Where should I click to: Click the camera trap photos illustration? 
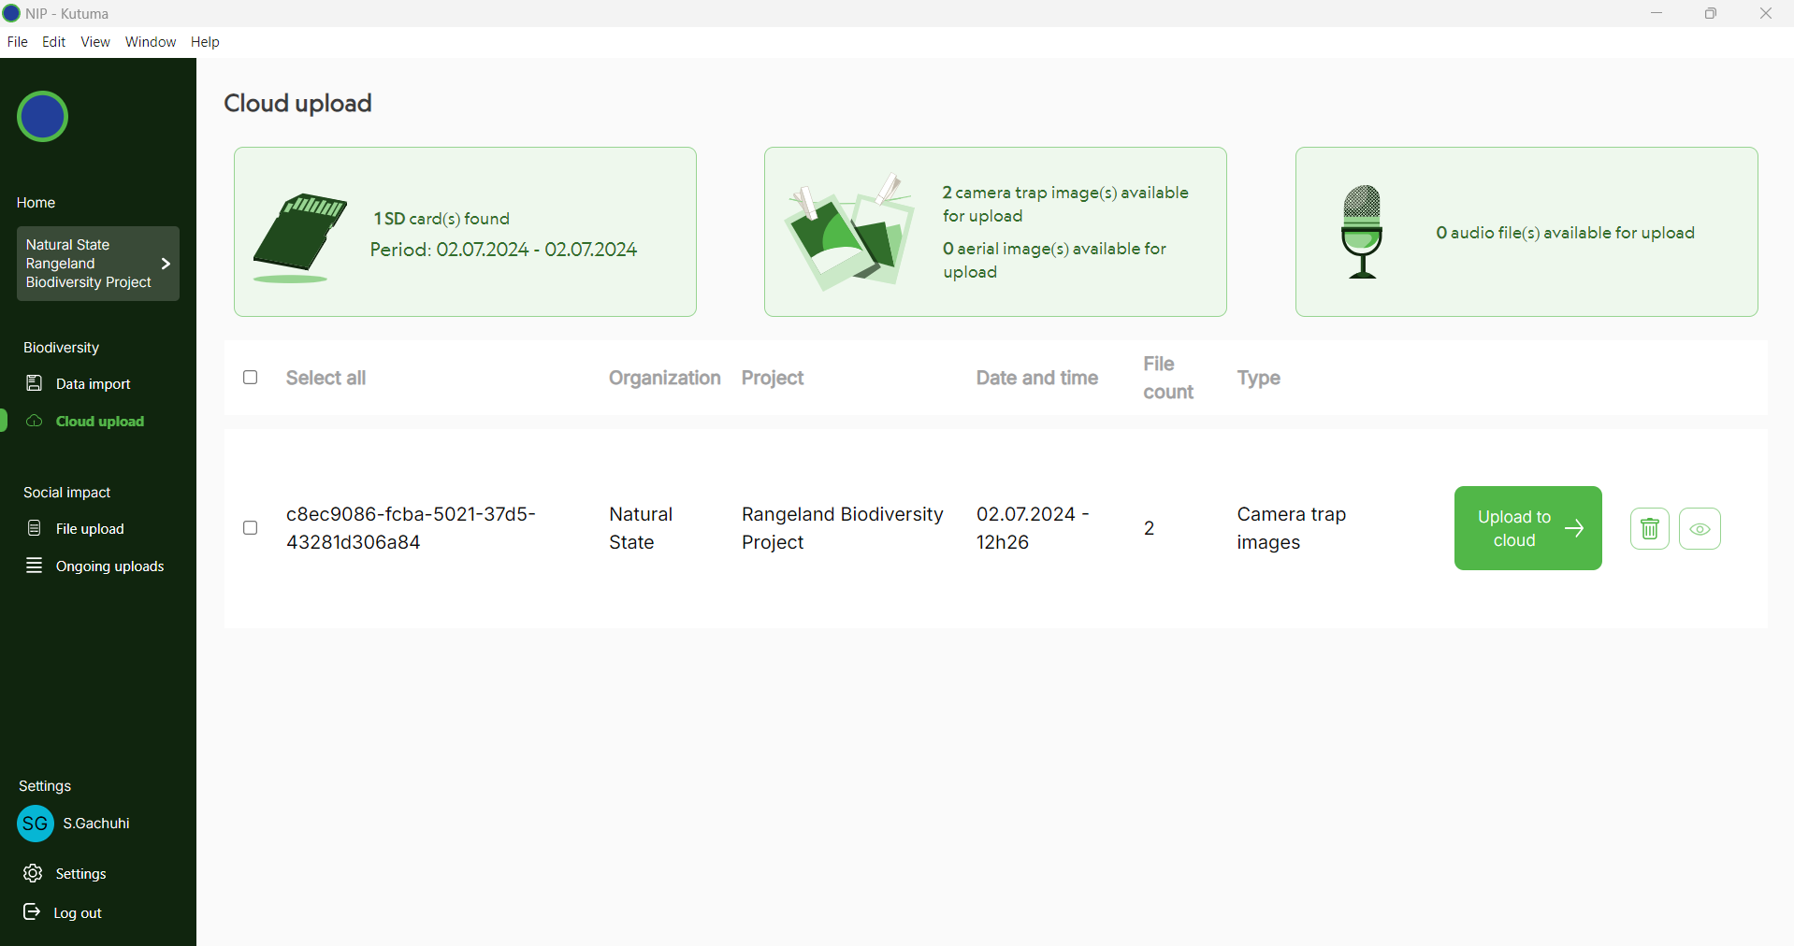(849, 231)
